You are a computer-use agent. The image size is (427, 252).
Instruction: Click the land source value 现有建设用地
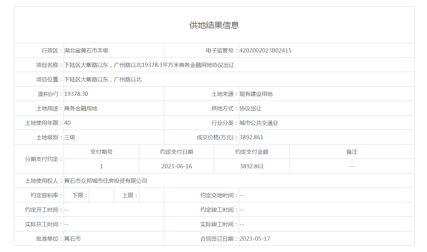[x=256, y=94]
